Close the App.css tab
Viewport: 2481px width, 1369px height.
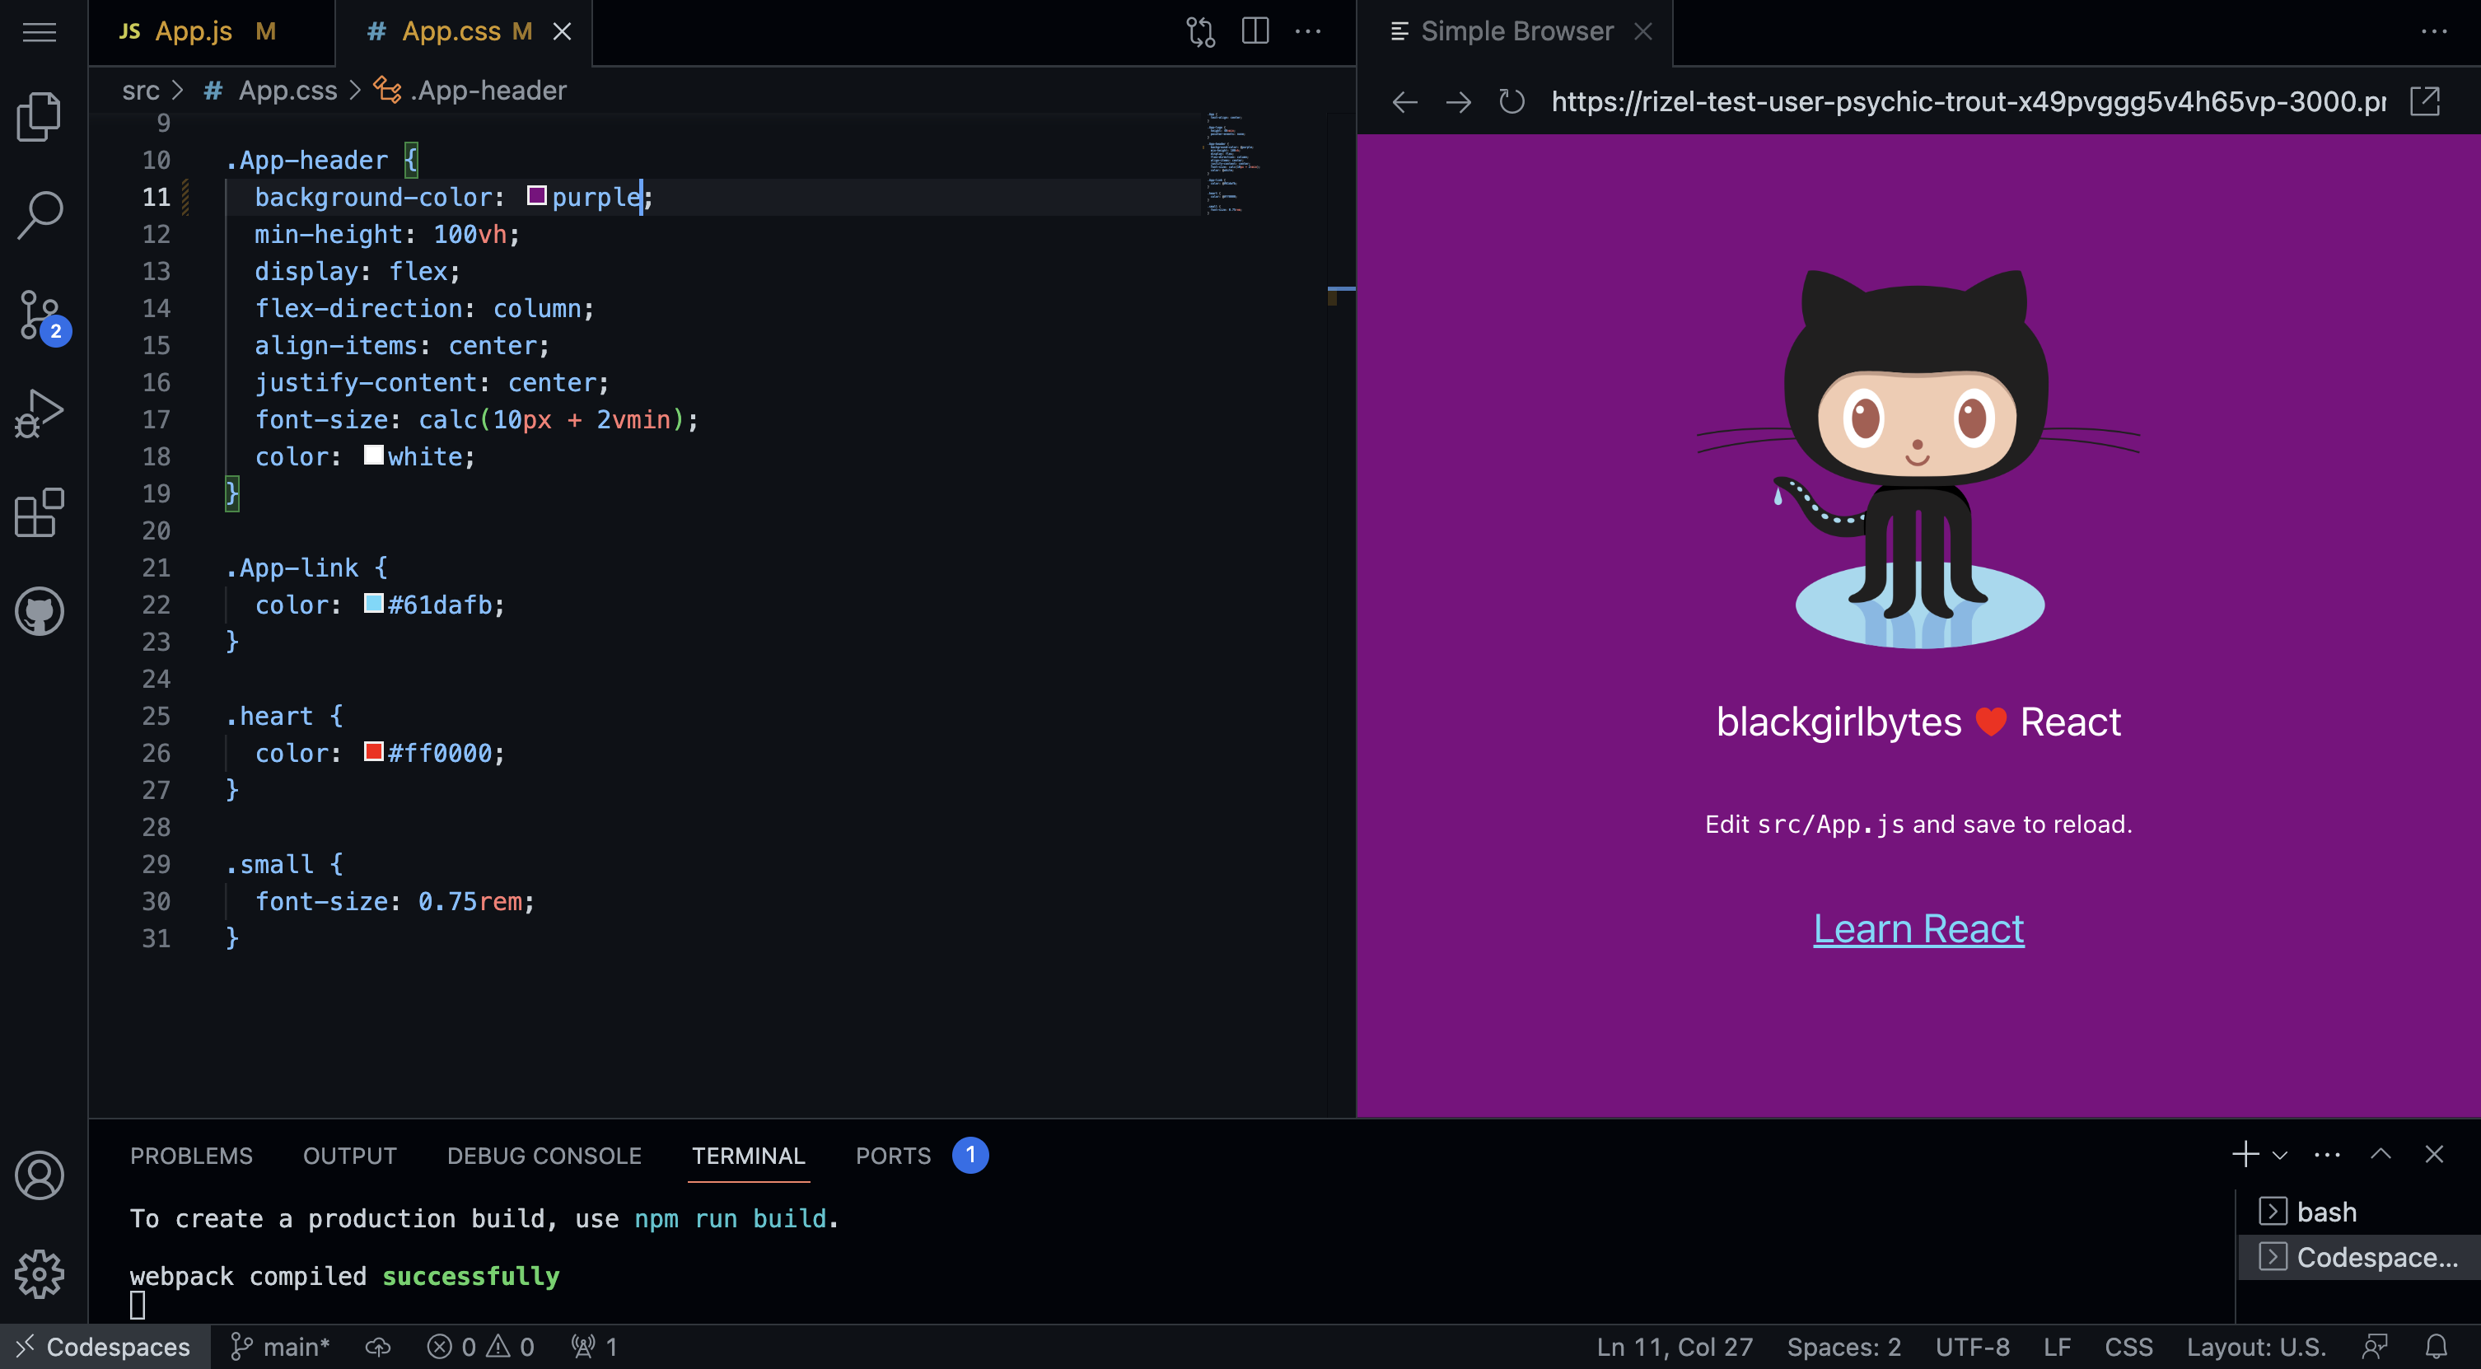coord(562,32)
